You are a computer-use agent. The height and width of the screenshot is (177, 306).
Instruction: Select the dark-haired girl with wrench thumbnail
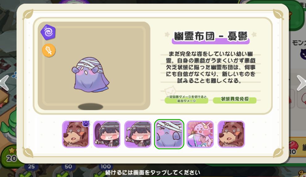138,134
